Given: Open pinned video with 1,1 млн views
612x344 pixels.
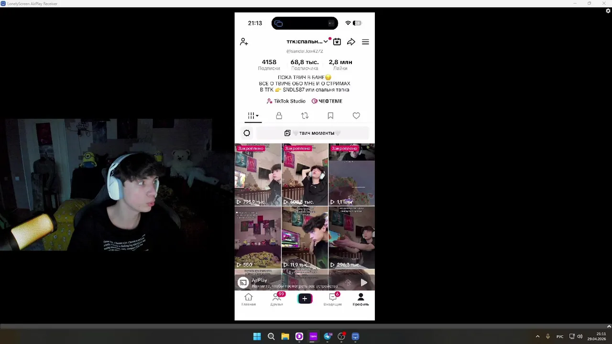Looking at the screenshot, I should point(351,174).
